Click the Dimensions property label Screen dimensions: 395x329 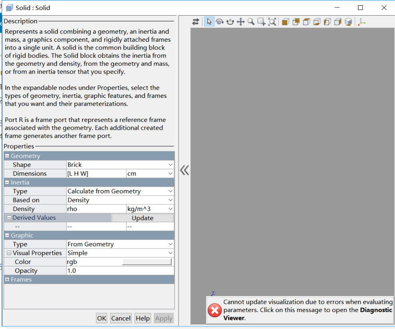click(30, 174)
